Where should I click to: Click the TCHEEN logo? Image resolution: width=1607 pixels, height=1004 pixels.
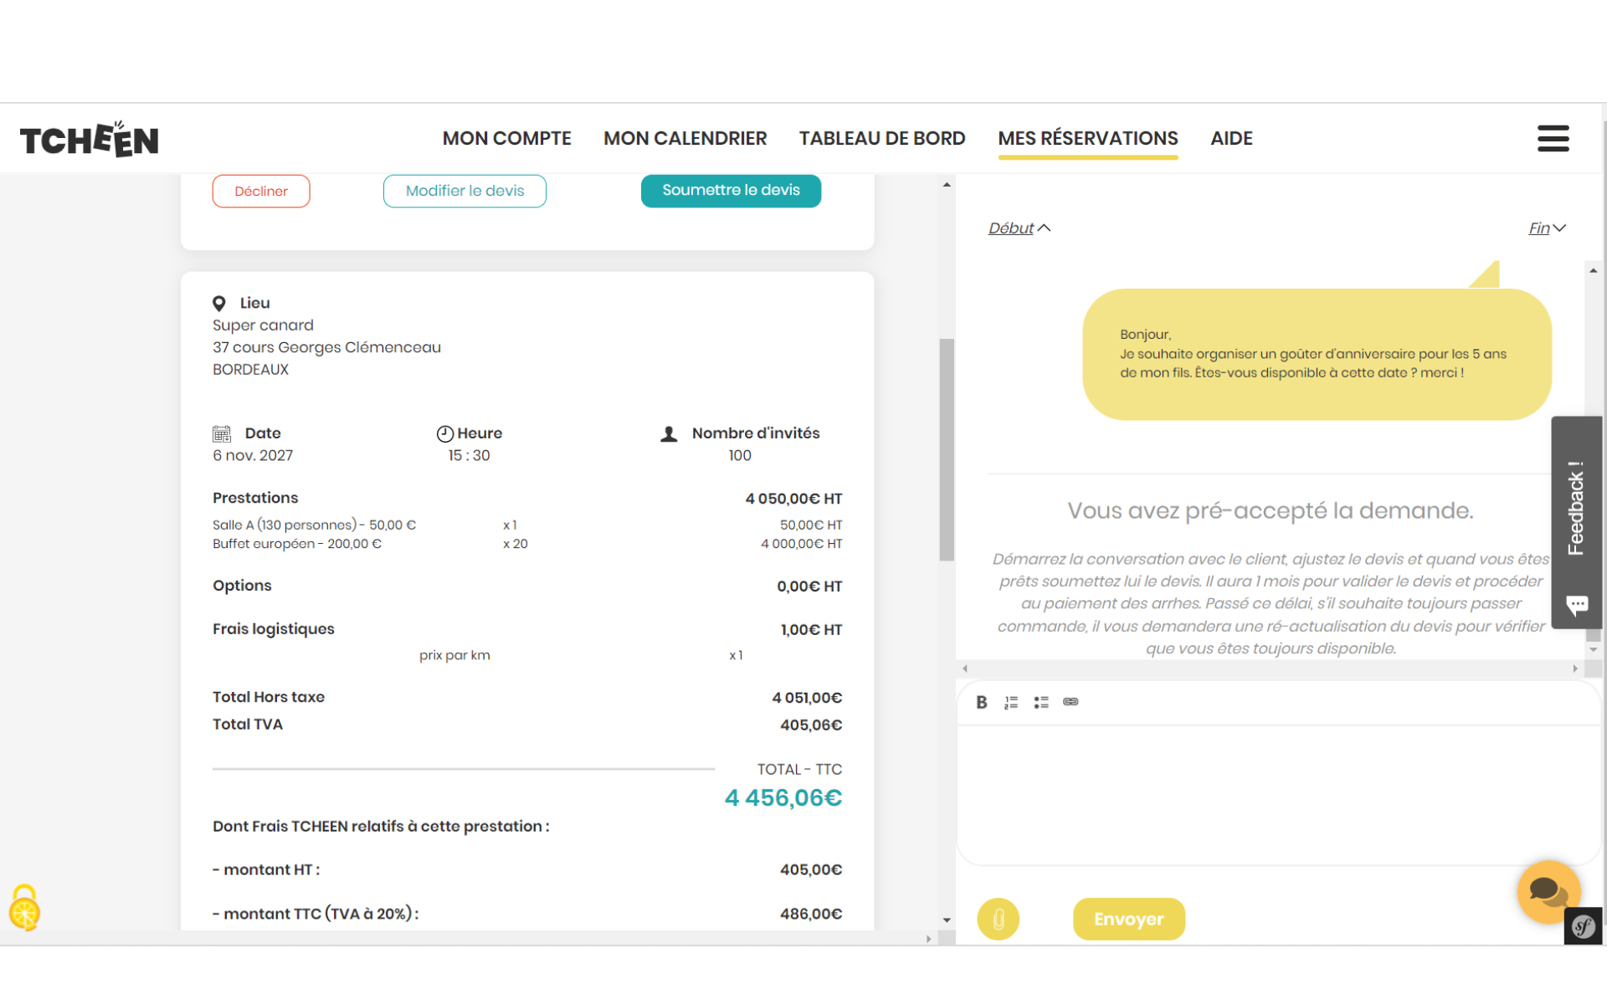pyautogui.click(x=89, y=140)
